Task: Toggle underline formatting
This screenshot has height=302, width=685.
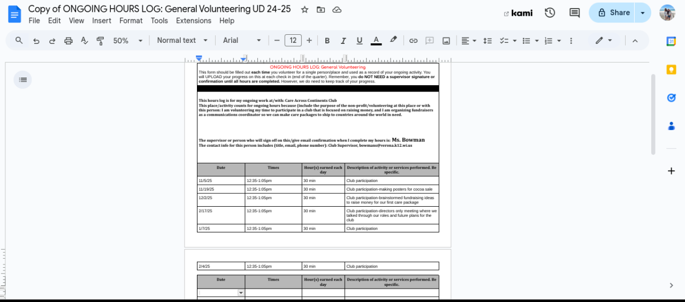Action: coord(360,41)
